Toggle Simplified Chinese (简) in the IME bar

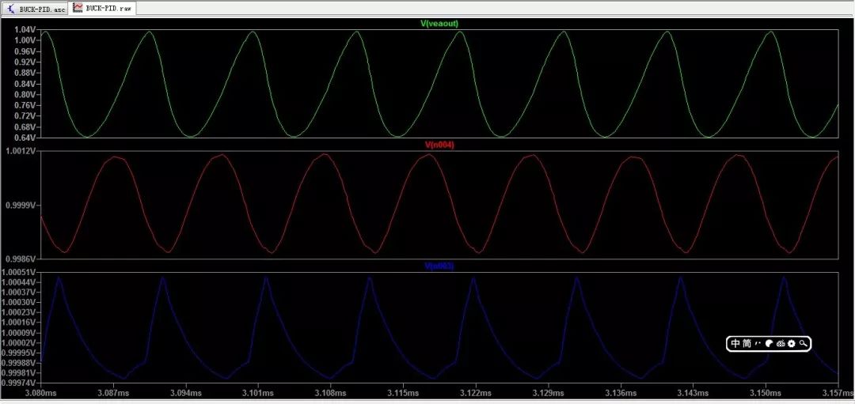747,344
